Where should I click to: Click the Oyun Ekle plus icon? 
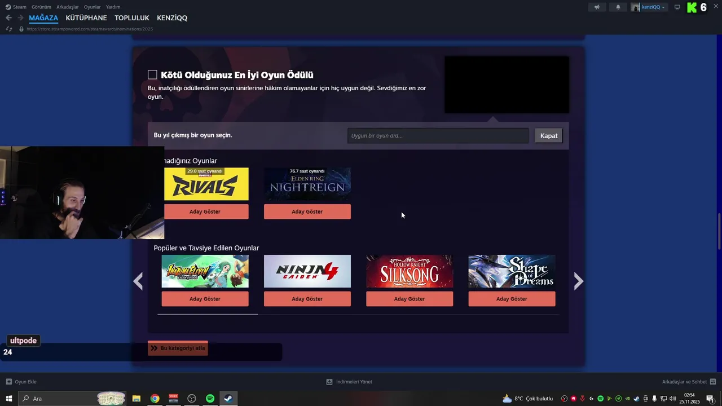point(8,382)
